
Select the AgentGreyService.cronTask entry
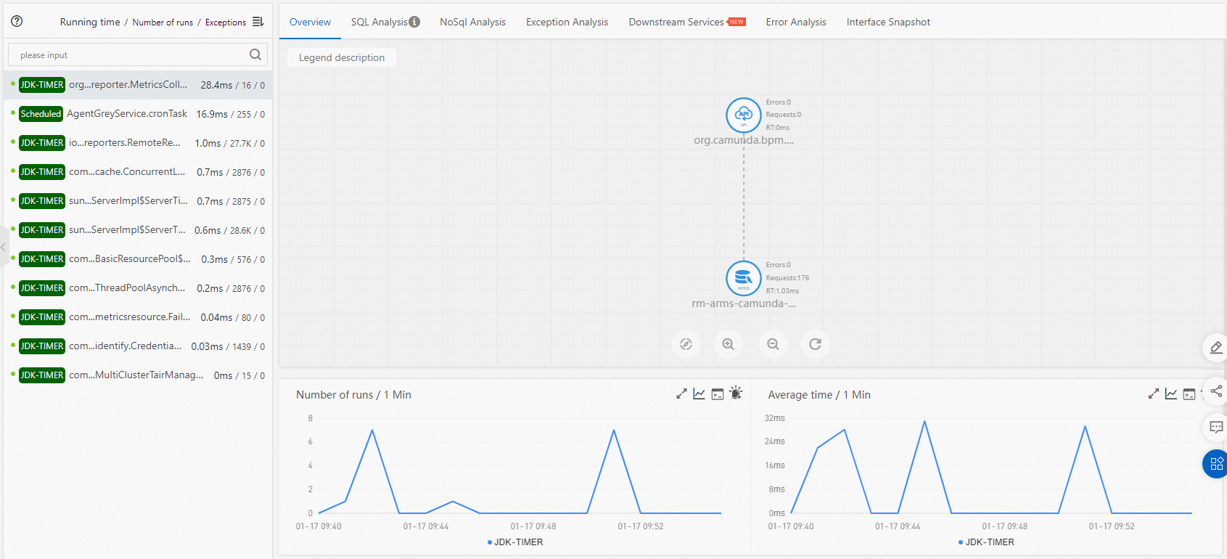point(138,114)
